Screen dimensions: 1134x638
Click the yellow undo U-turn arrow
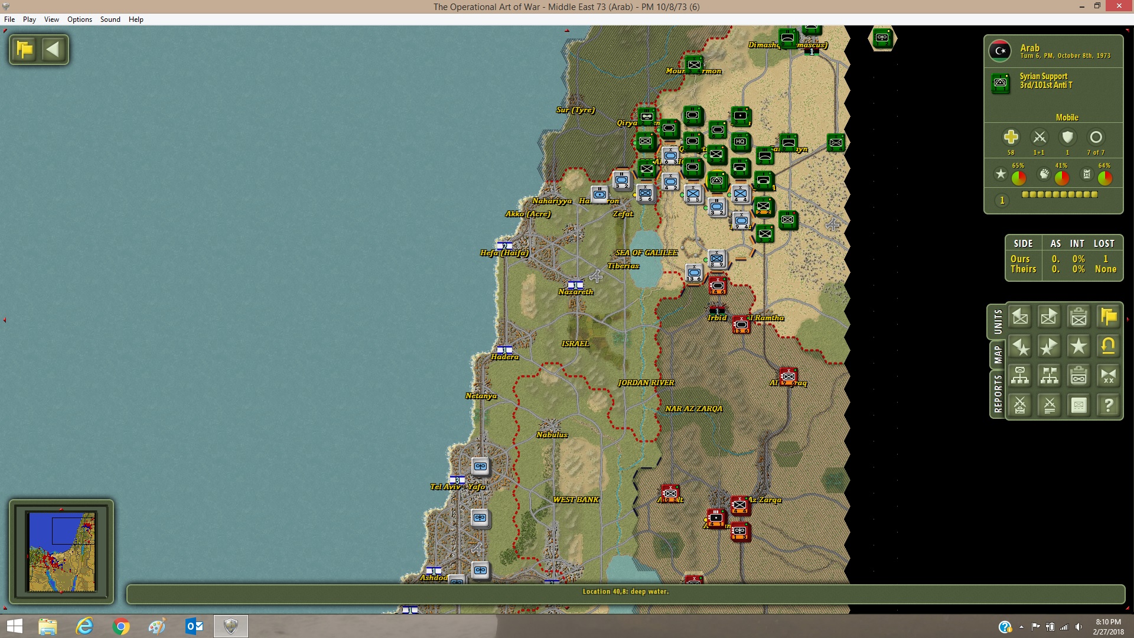tap(1109, 347)
